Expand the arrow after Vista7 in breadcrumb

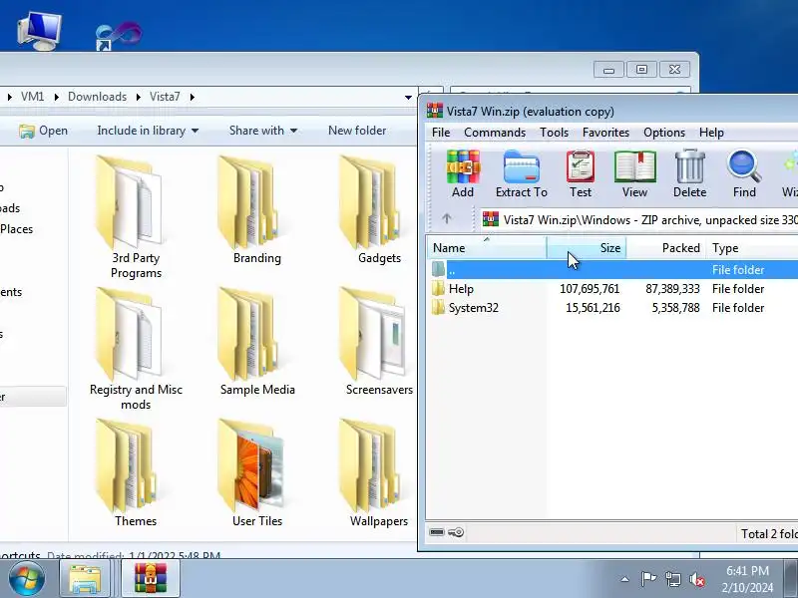coord(192,97)
